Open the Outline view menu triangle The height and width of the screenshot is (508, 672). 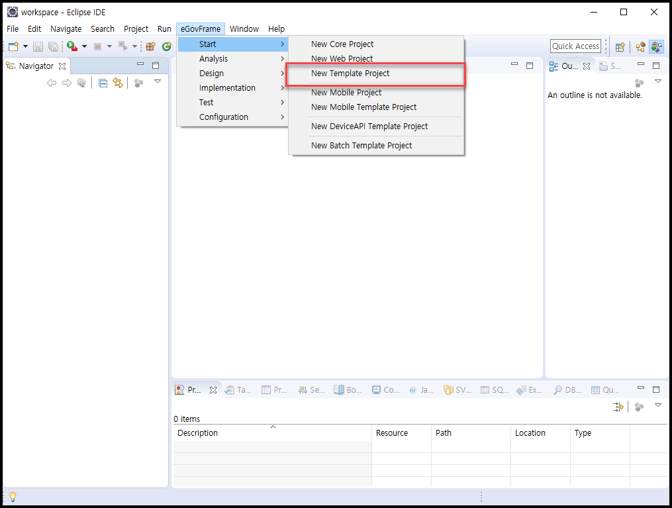point(658,81)
